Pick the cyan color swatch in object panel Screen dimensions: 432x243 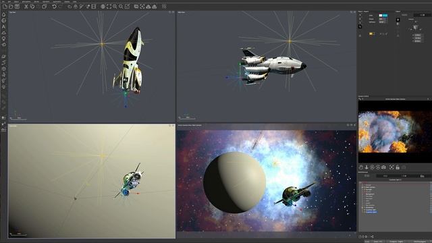pyautogui.click(x=385, y=16)
